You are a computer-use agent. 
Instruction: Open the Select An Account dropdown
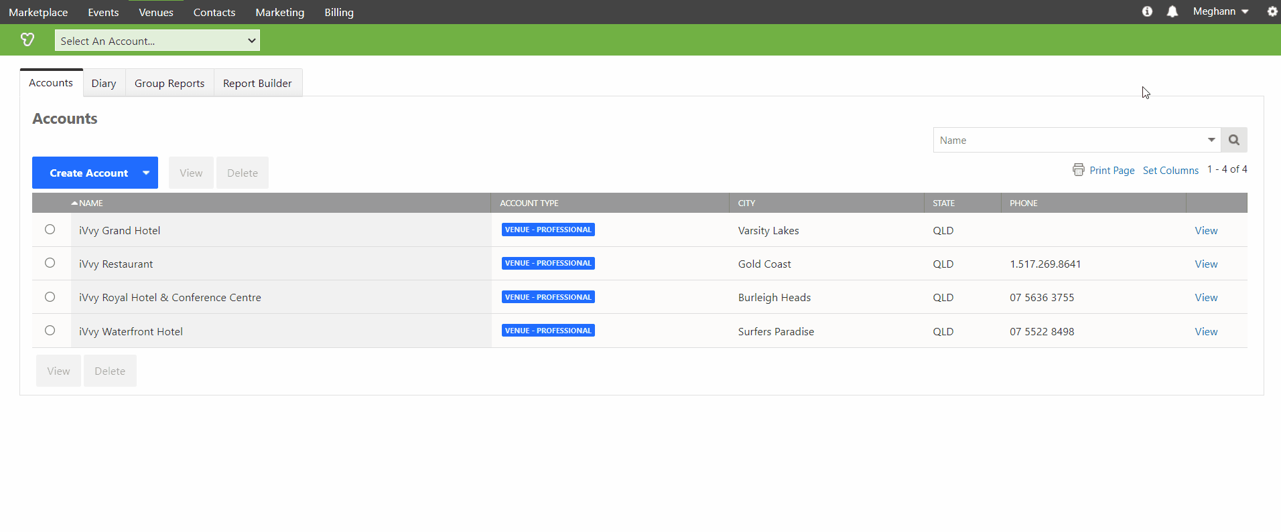coord(157,41)
